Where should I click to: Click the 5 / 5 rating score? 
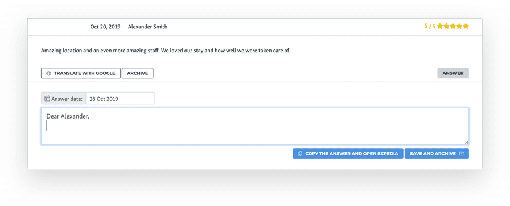point(430,26)
